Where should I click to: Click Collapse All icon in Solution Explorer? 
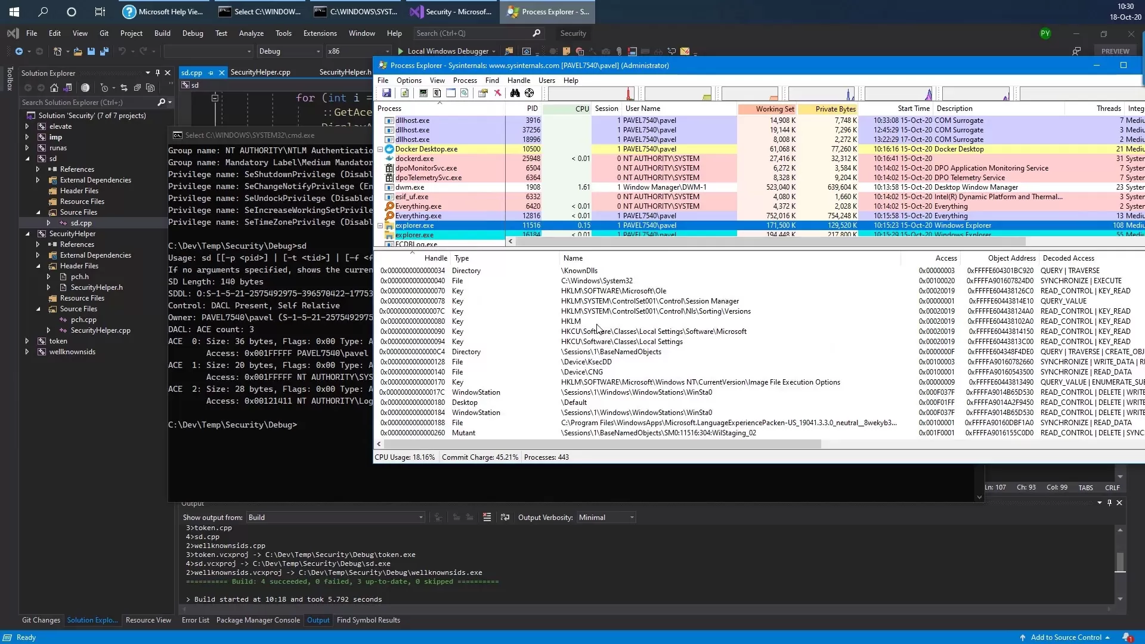click(x=137, y=88)
